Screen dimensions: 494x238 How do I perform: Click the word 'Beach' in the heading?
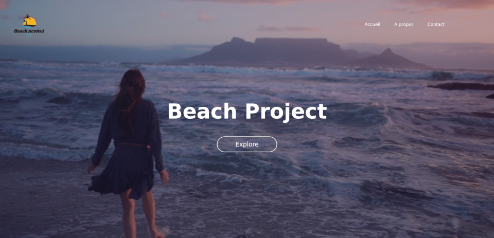tap(202, 111)
